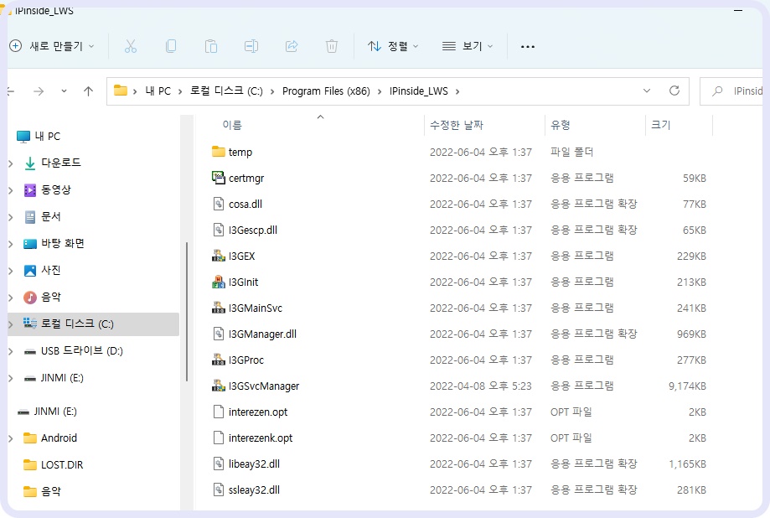This screenshot has width=770, height=518.
Task: Select the I3GMainSvc application icon
Action: [x=218, y=308]
